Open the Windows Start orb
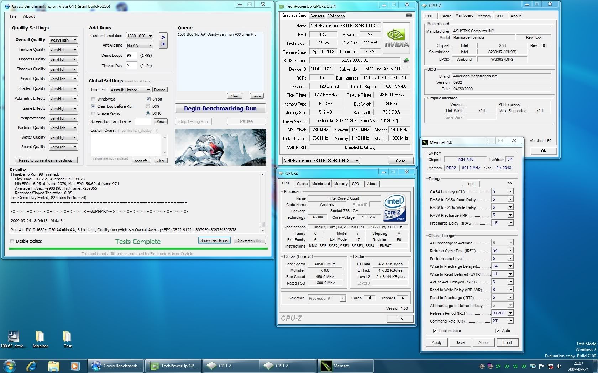This screenshot has height=373, width=598. tap(9, 366)
